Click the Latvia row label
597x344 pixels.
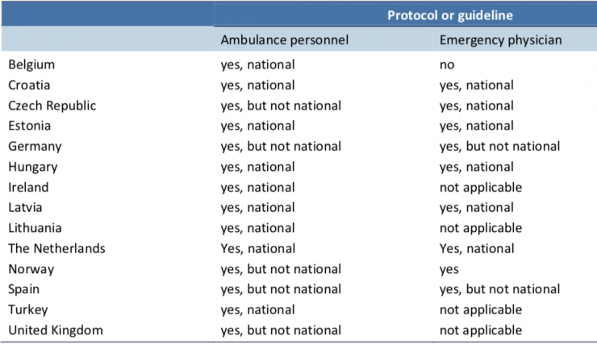pyautogui.click(x=26, y=208)
